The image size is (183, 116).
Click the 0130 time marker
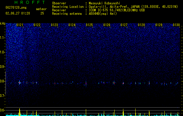point(176,25)
